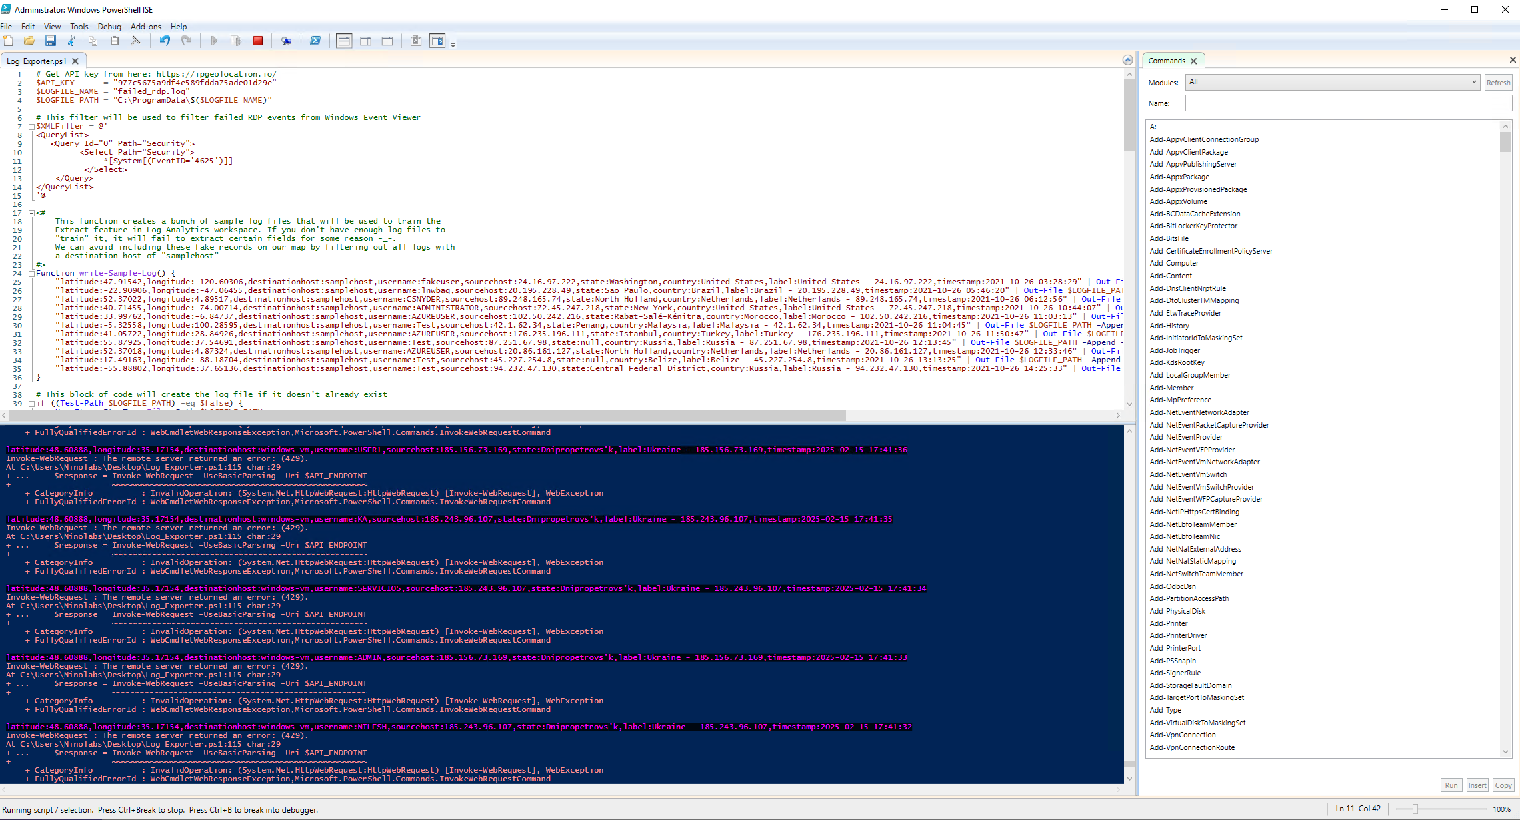
Task: Open the Debug menu
Action: click(109, 27)
